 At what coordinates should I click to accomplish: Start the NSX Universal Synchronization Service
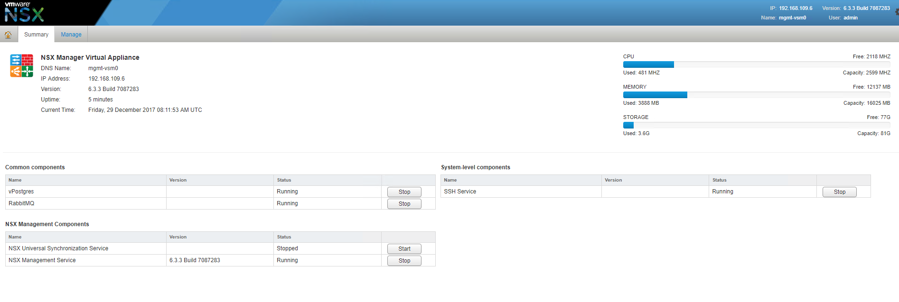pos(404,249)
